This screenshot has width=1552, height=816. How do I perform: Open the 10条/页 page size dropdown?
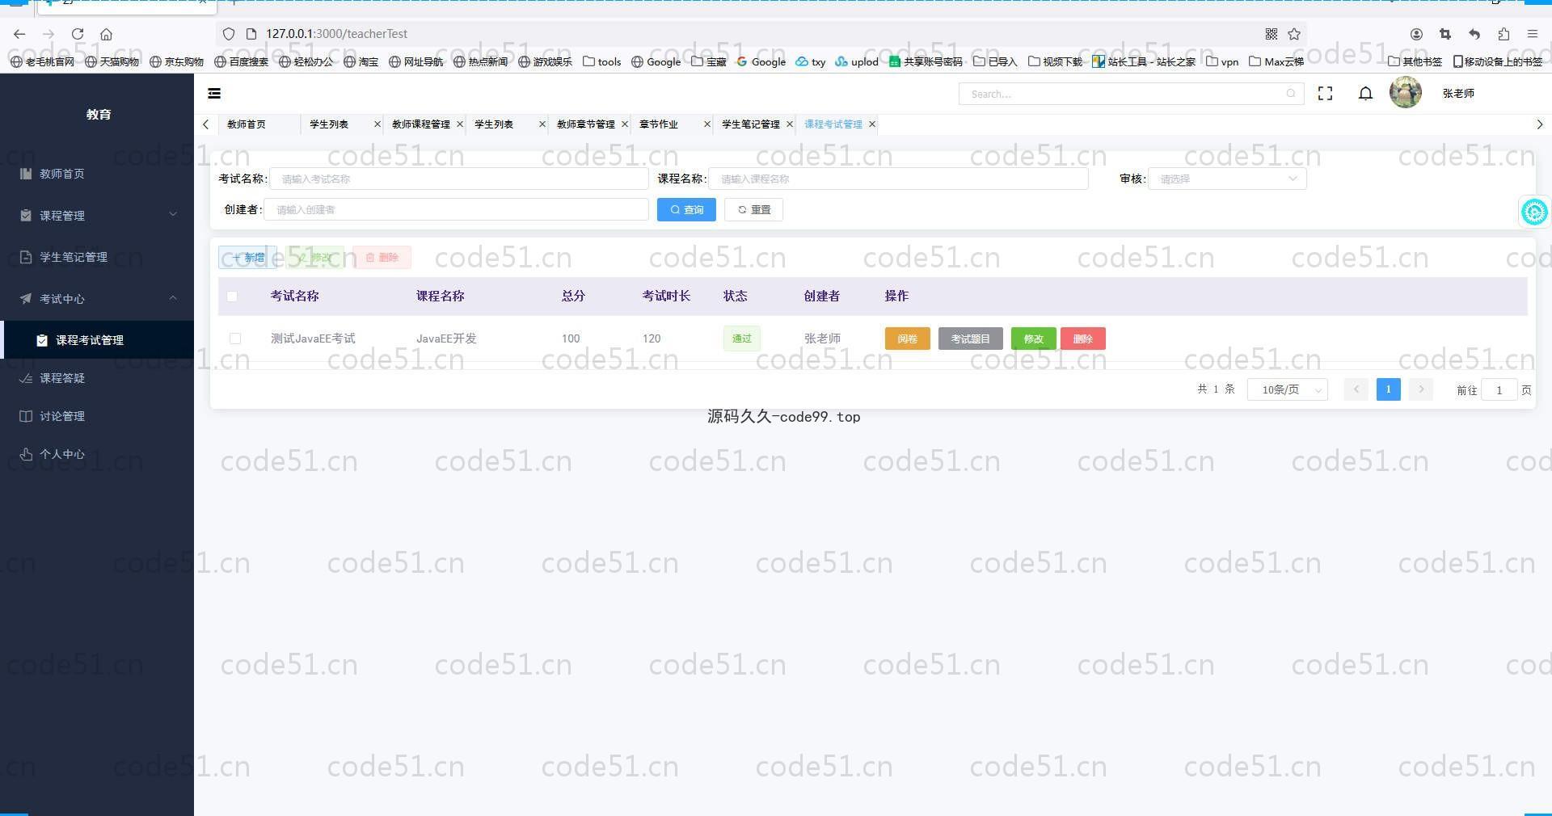[x=1288, y=389]
